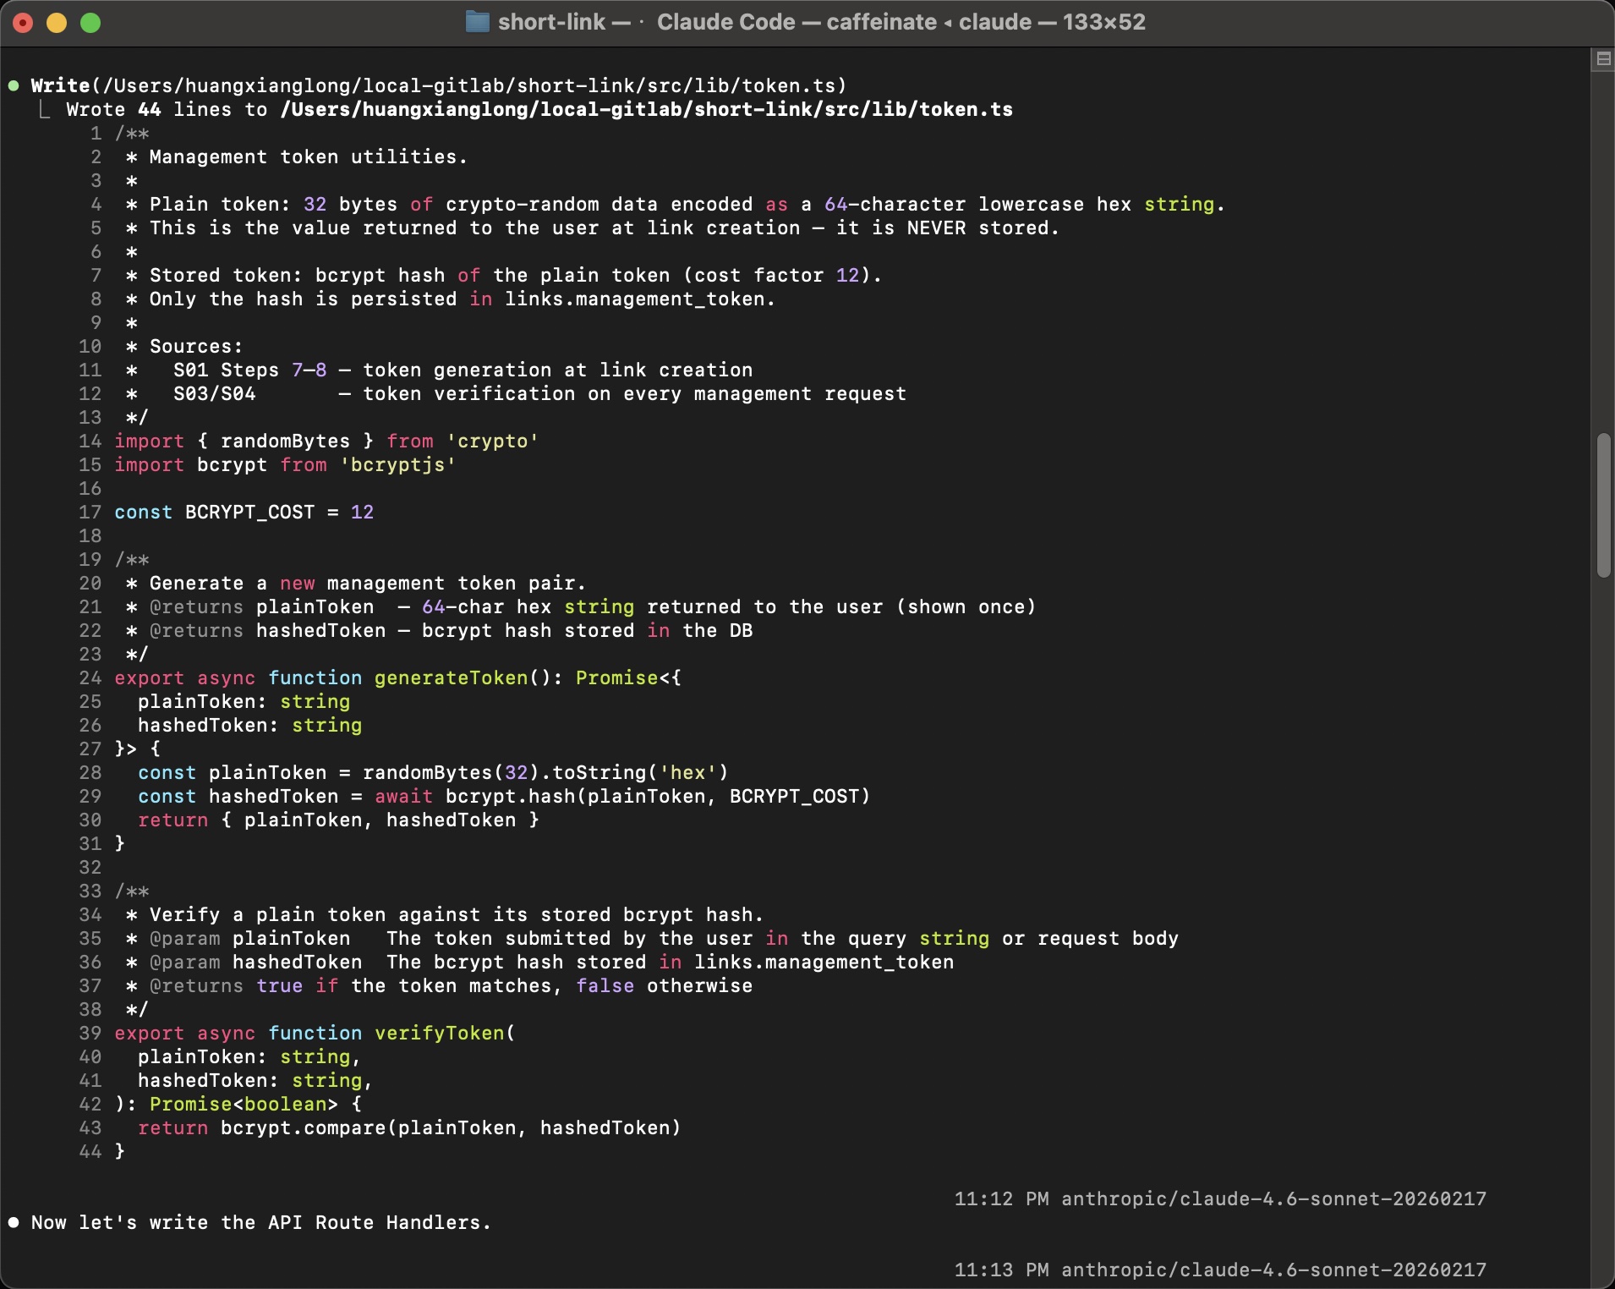Viewport: 1615px width, 1289px height.
Task: Click the green bullet beside the Write command
Action: coord(12,85)
